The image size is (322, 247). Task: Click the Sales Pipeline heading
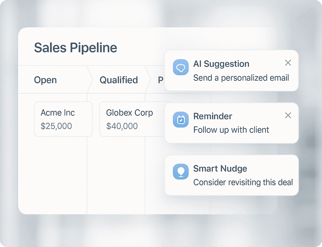pyautogui.click(x=75, y=48)
